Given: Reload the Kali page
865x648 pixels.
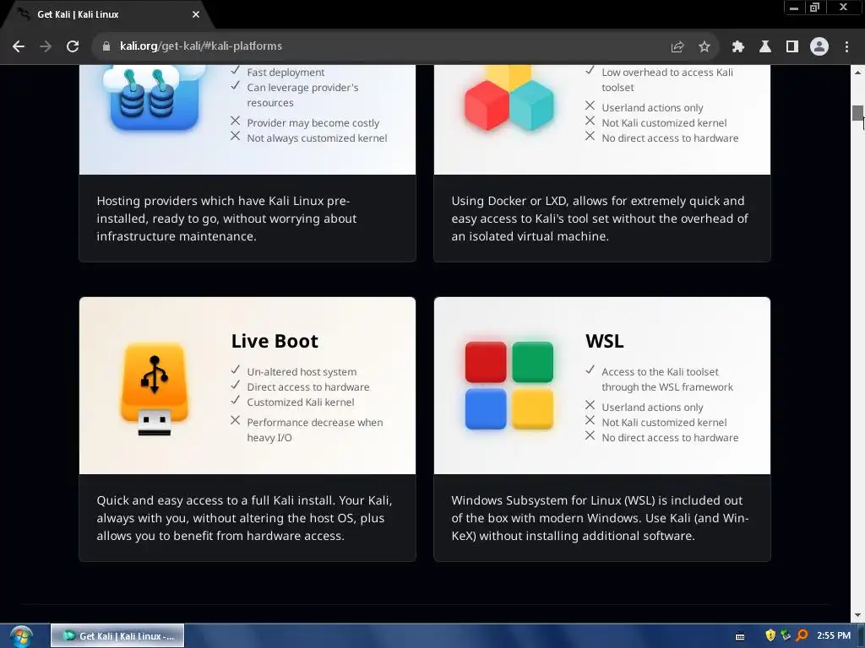Looking at the screenshot, I should pyautogui.click(x=73, y=46).
